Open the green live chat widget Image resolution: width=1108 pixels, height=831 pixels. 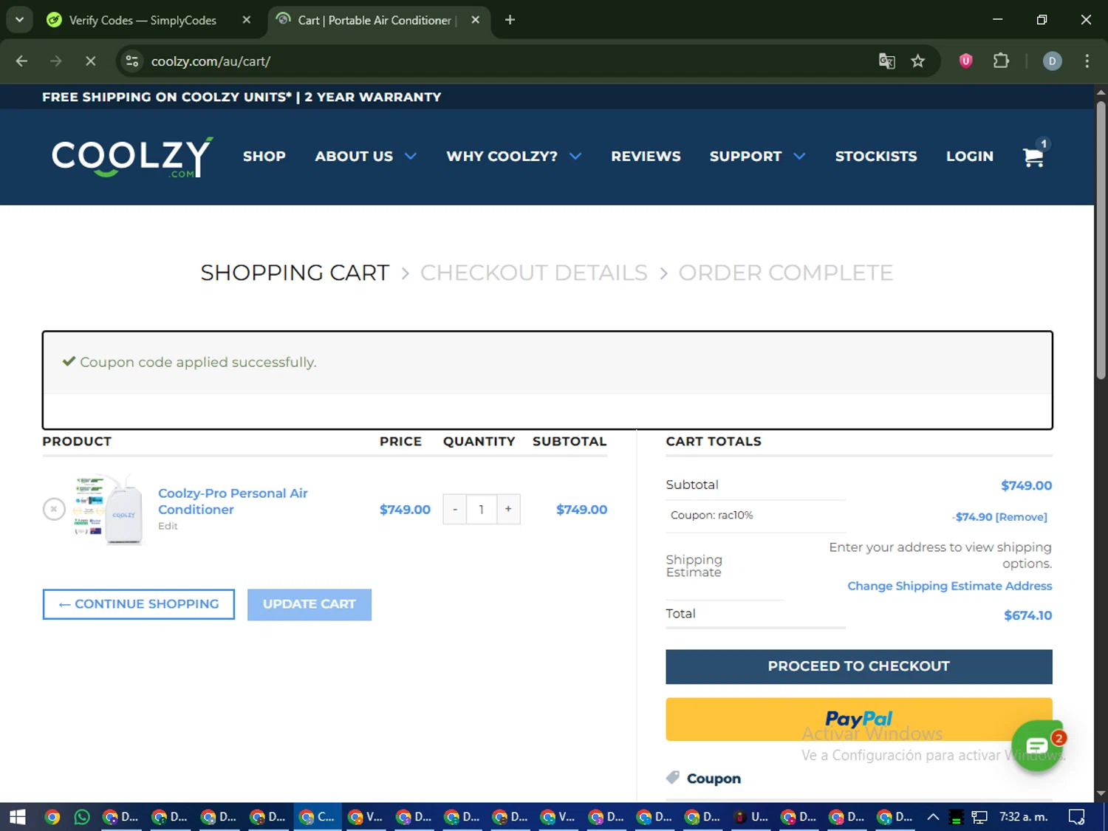click(x=1037, y=746)
